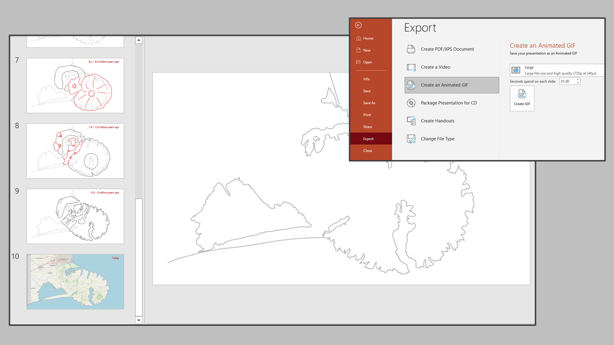Click the back arrow to exit Export view
Viewport: 614px width, 345px height.
point(358,25)
